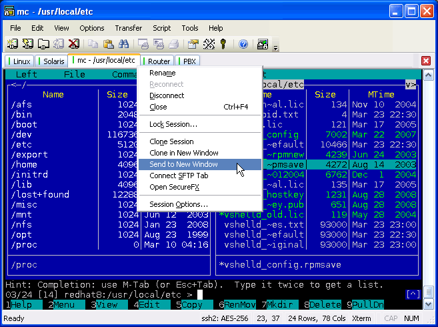The width and height of the screenshot is (438, 327).
Task: Open the Edit menu
Action: click(x=37, y=28)
